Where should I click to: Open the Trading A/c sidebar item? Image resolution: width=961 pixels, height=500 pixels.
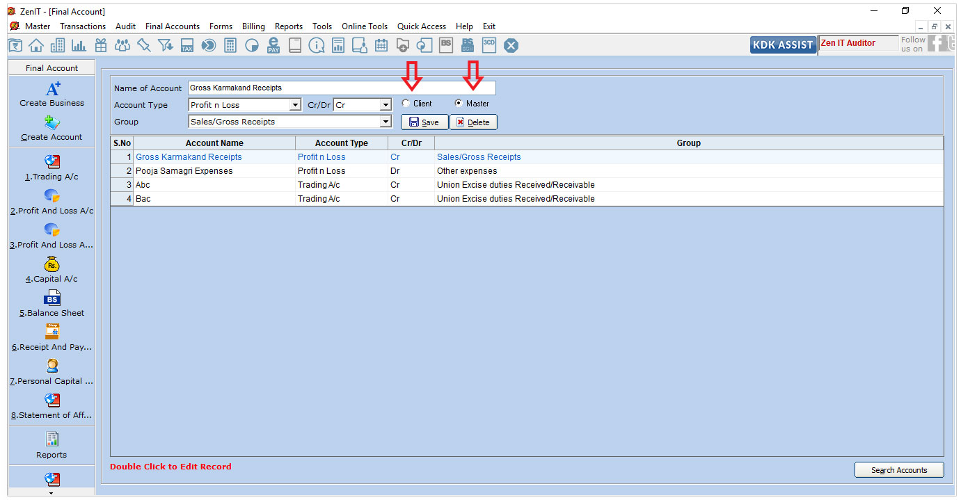pyautogui.click(x=52, y=168)
